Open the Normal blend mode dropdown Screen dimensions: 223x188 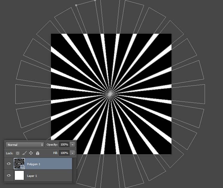click(25, 145)
